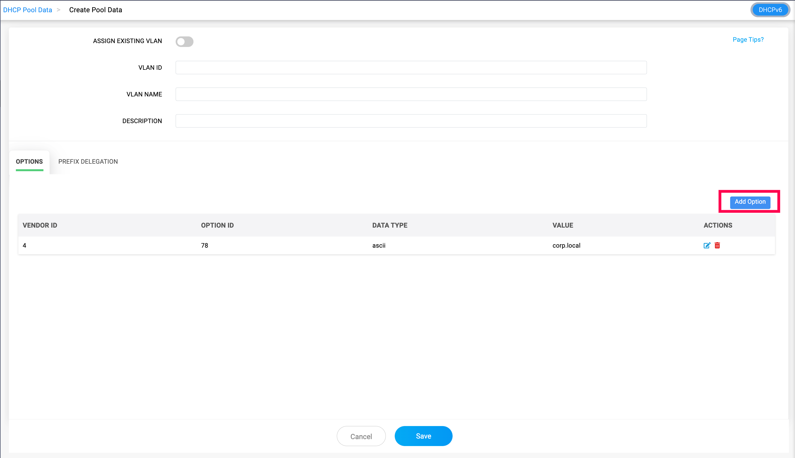Click the Data Type column header

(390, 225)
